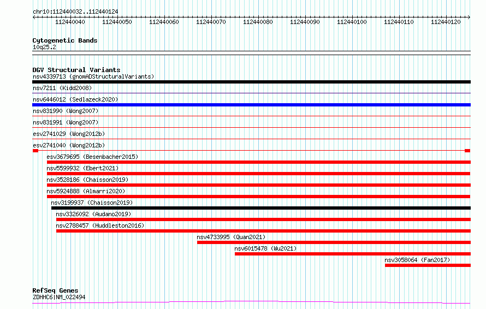Click ruler position 112440050
The width and height of the screenshot is (486, 309).
(117, 22)
